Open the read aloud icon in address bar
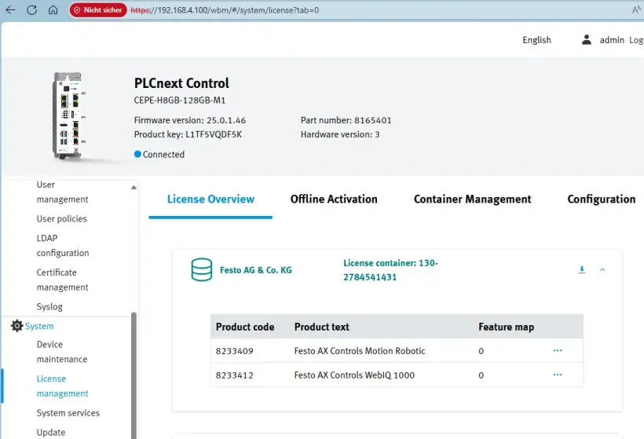The image size is (644, 439). click(x=636, y=10)
